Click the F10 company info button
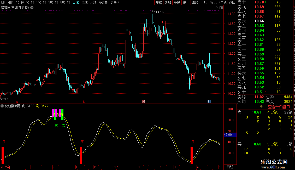Image resolution: width=295 pixels, height=170 pixels. click(x=204, y=2)
